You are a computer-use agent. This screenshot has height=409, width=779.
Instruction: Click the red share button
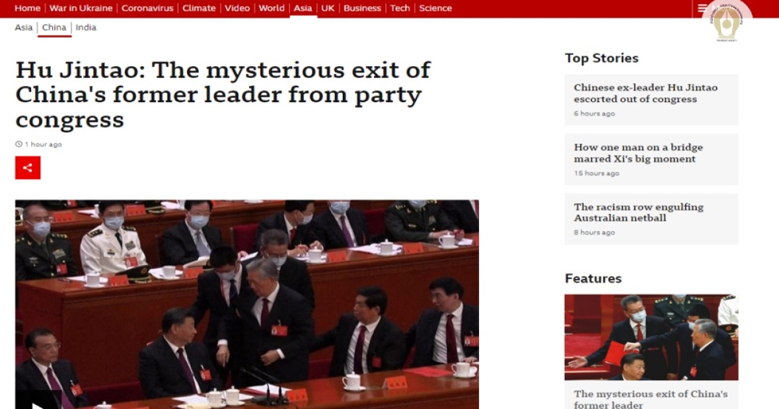coord(28,167)
